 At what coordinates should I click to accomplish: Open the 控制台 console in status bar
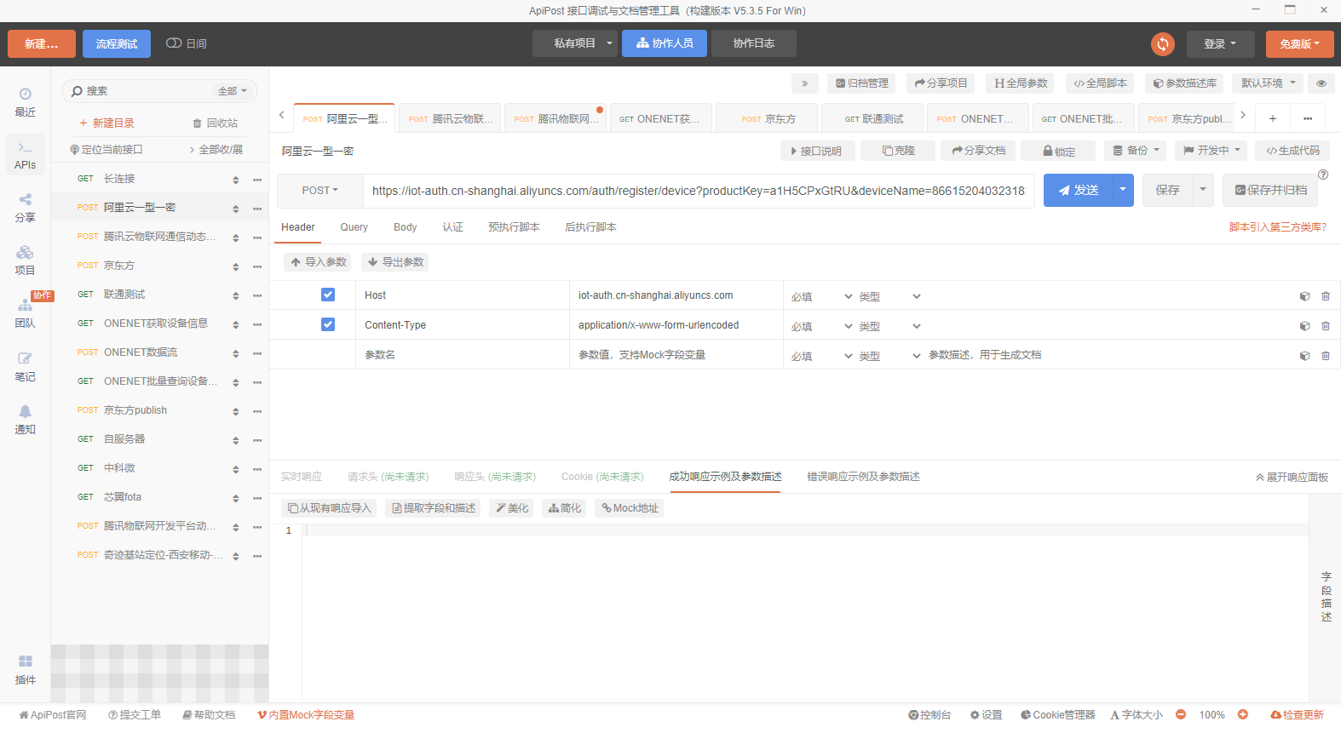(929, 715)
